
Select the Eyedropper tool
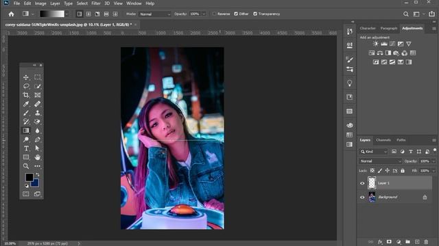pyautogui.click(x=26, y=104)
